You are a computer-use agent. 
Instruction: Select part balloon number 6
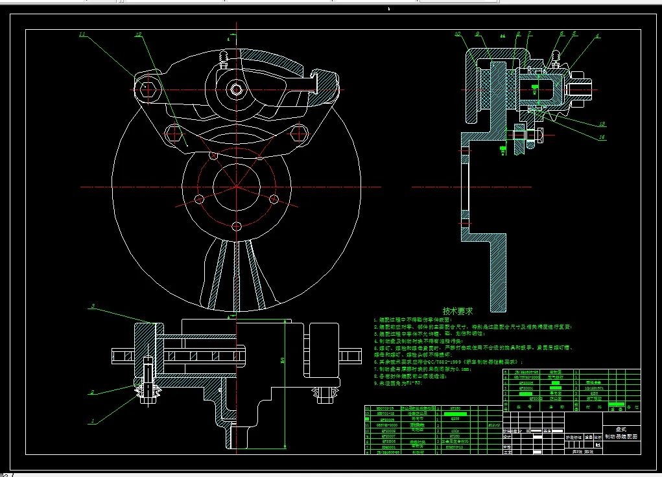pyautogui.click(x=562, y=33)
